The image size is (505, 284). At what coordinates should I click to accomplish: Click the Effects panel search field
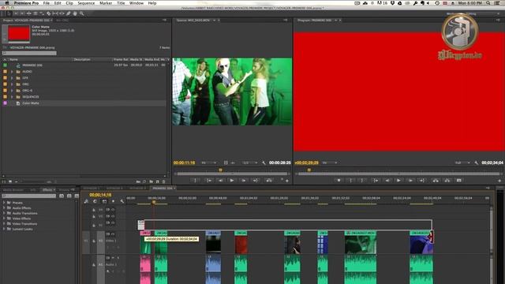29,196
